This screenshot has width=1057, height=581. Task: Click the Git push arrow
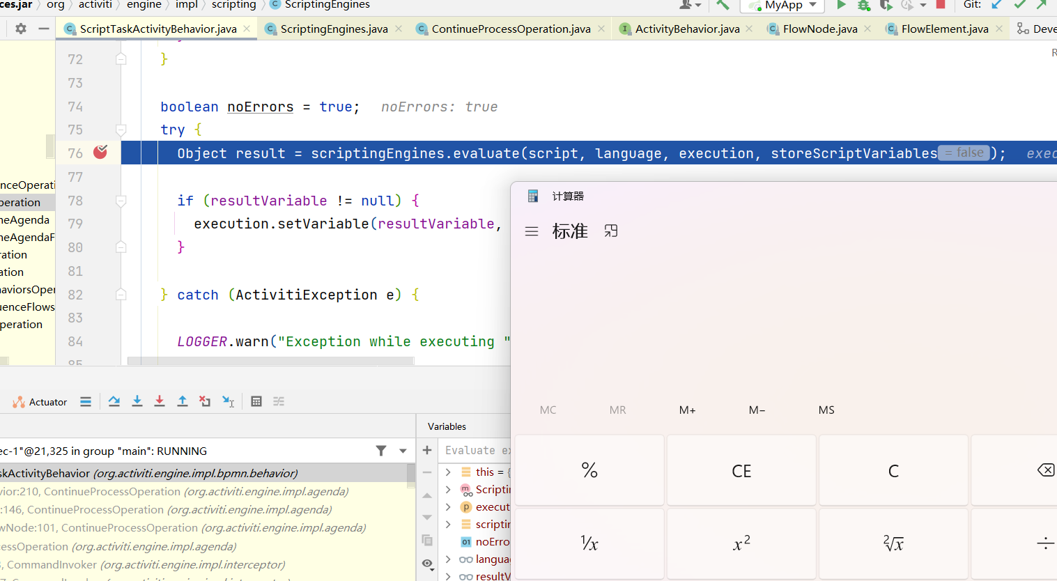pos(1042,5)
